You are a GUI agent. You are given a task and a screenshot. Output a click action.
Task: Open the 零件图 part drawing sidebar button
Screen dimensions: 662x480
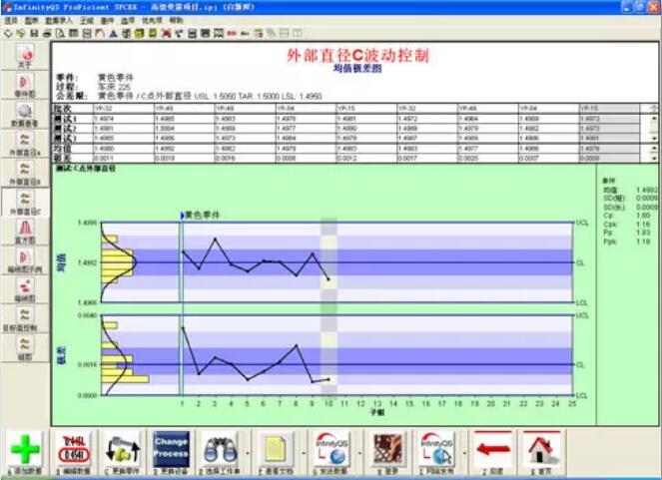coord(25,86)
